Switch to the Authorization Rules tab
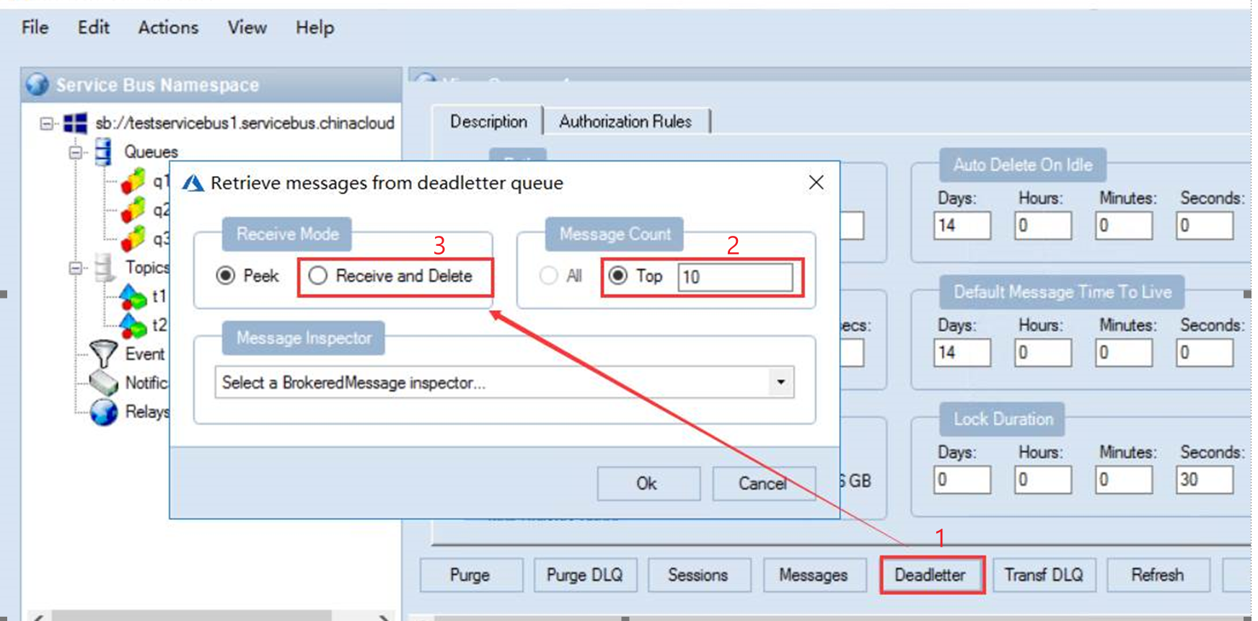This screenshot has width=1258, height=621. [x=625, y=121]
